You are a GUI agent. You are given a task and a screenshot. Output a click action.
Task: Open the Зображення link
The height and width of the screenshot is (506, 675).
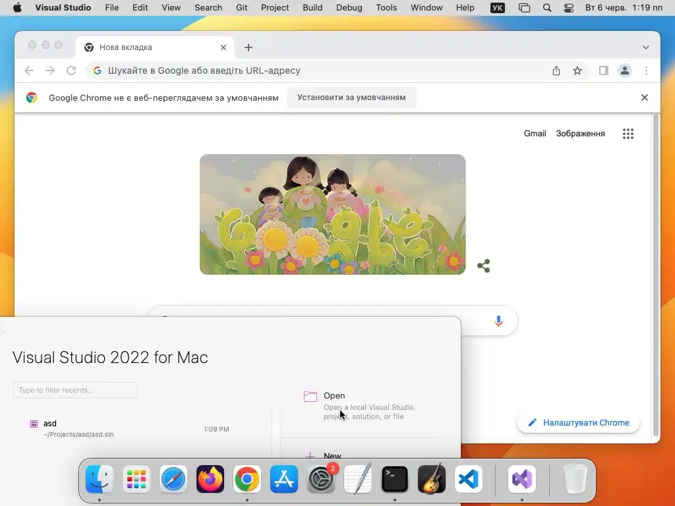pos(580,133)
